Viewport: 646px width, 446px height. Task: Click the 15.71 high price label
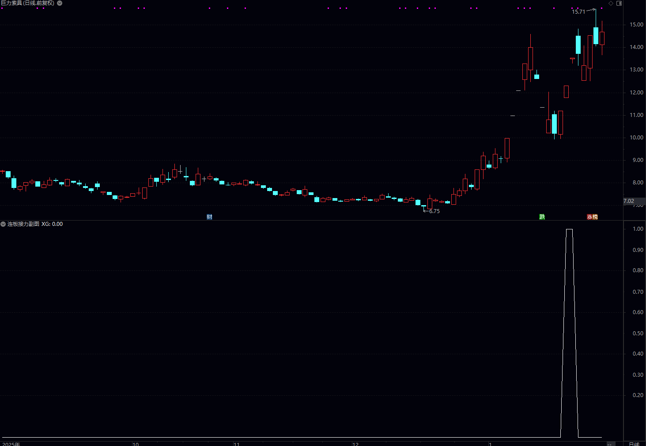pos(578,11)
